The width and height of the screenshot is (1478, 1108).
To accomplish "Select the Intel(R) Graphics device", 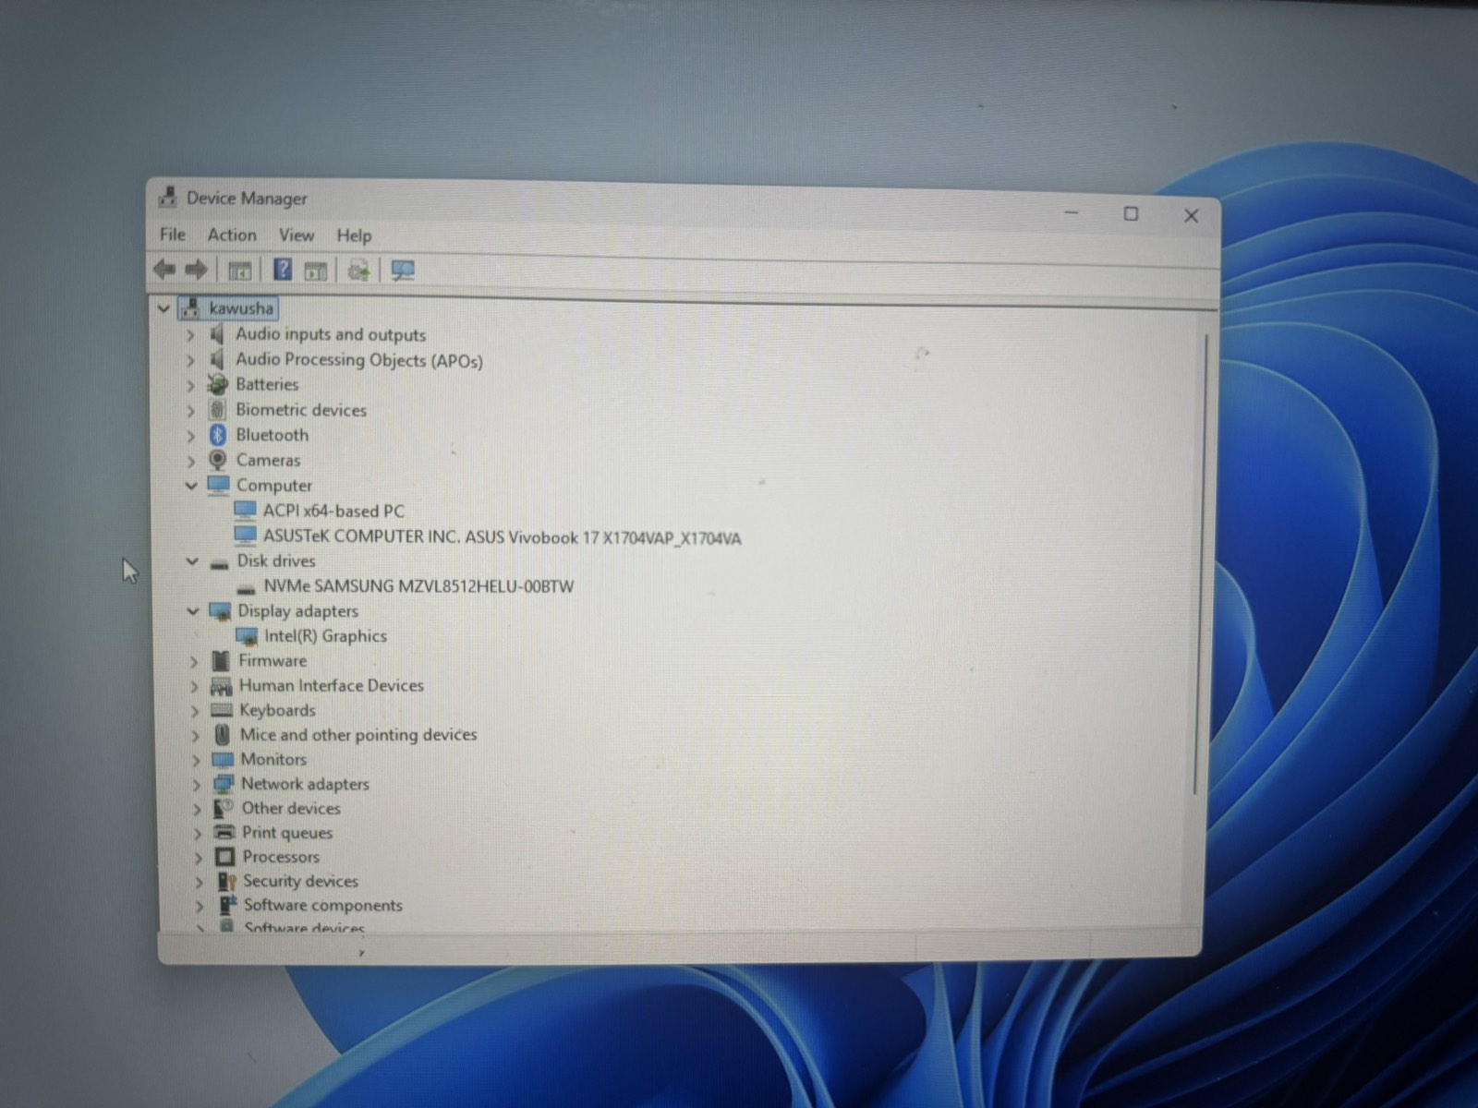I will pos(325,636).
